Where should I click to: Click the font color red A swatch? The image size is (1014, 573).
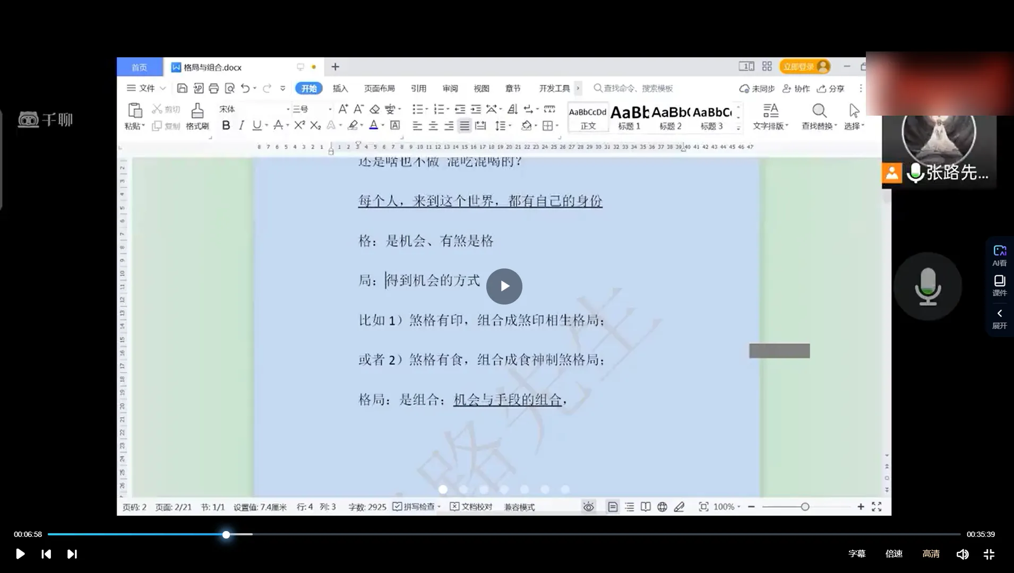click(374, 125)
